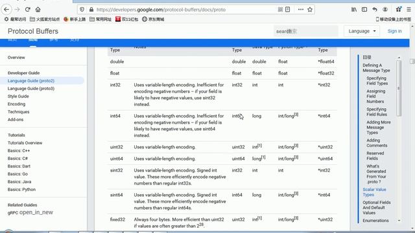This screenshot has width=415, height=233.
Task: Open Basics: C++ tutorial
Action: coord(19,151)
